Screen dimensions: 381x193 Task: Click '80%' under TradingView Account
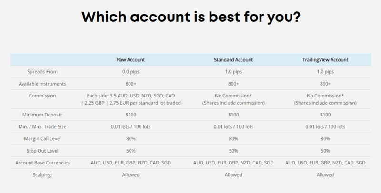point(325,138)
